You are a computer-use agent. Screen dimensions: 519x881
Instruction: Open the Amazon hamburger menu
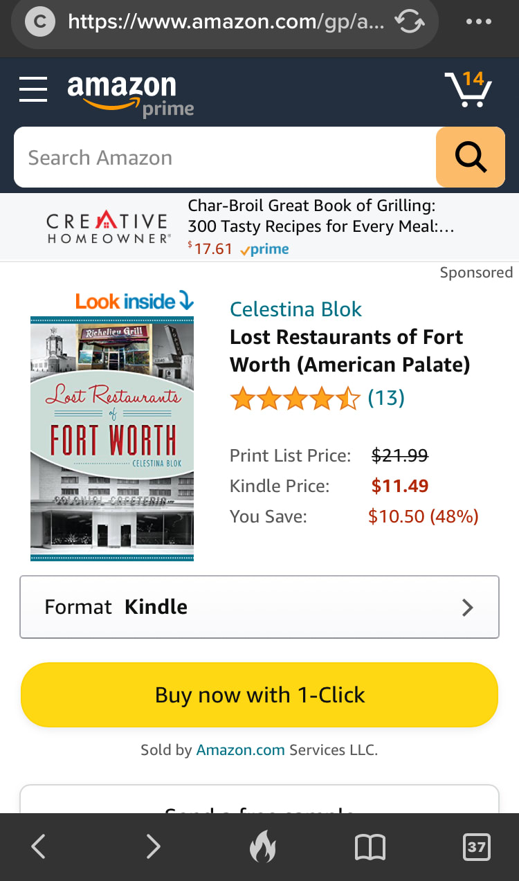(33, 90)
